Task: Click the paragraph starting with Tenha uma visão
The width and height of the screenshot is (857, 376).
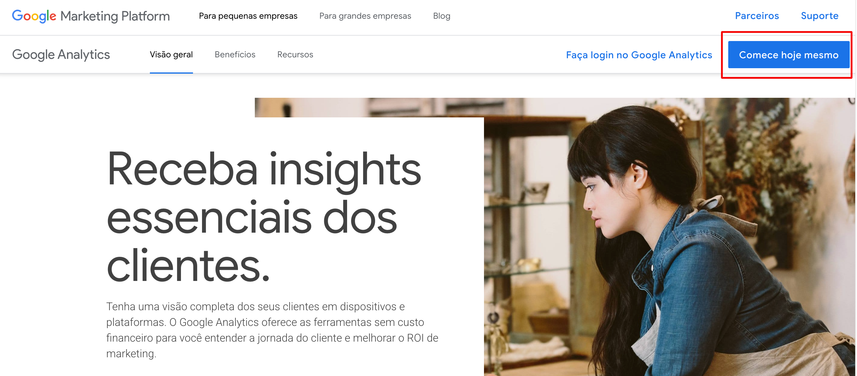Action: click(272, 330)
